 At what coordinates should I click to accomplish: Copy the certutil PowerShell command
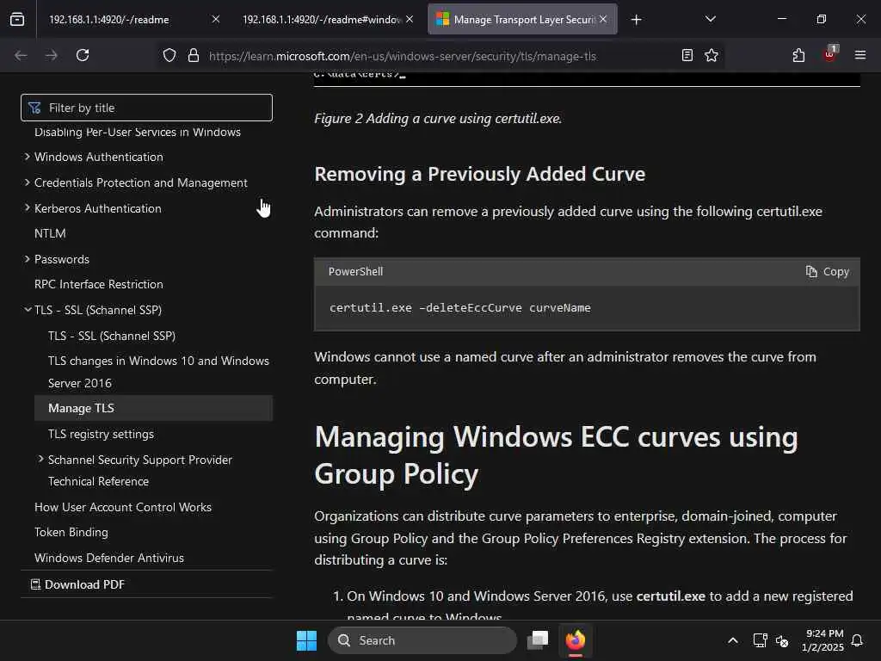pyautogui.click(x=827, y=271)
